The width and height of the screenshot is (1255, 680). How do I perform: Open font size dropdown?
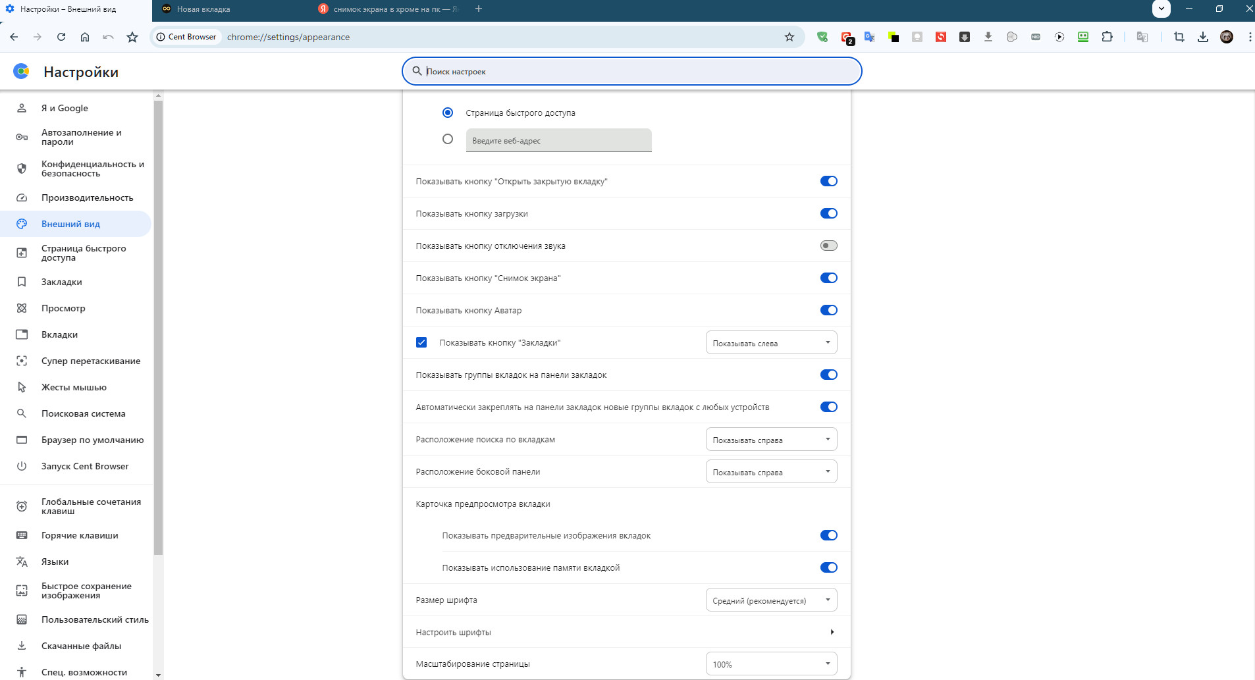click(x=771, y=600)
